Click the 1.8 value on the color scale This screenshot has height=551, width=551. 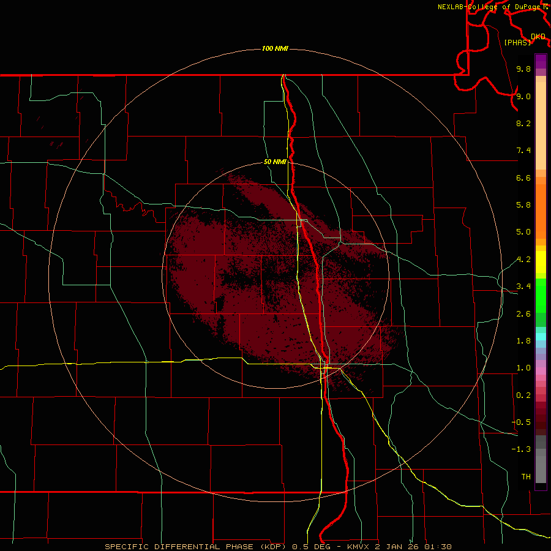523,341
